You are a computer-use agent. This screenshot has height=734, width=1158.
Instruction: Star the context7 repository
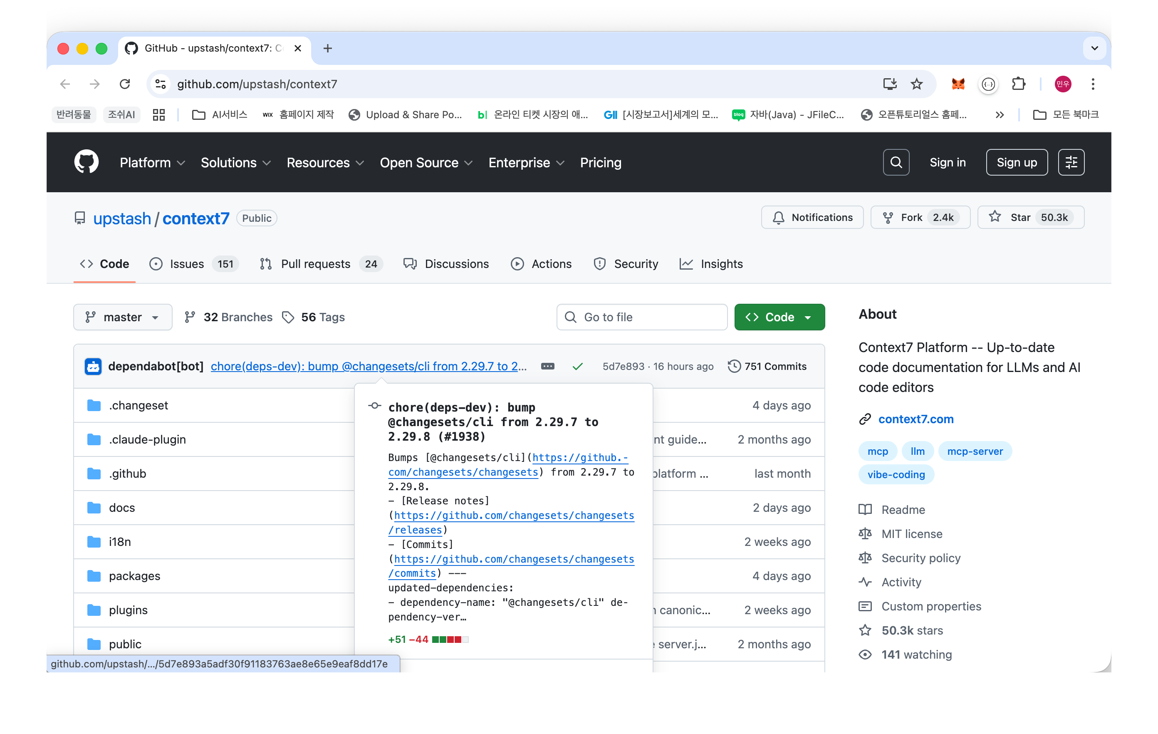1031,217
